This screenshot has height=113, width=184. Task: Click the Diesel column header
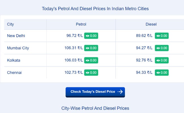pos(151,24)
